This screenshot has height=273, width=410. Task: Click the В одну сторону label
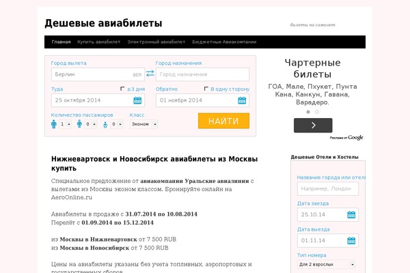230,89
